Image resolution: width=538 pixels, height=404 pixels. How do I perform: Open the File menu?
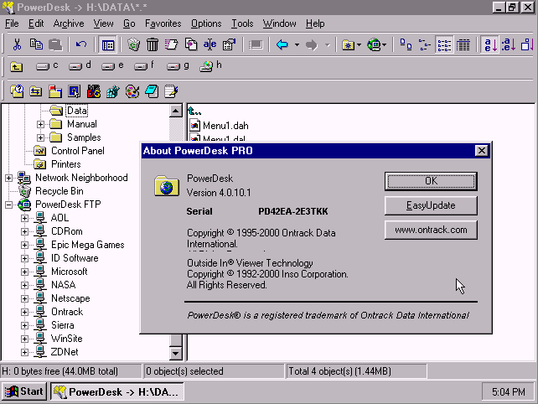[12, 23]
